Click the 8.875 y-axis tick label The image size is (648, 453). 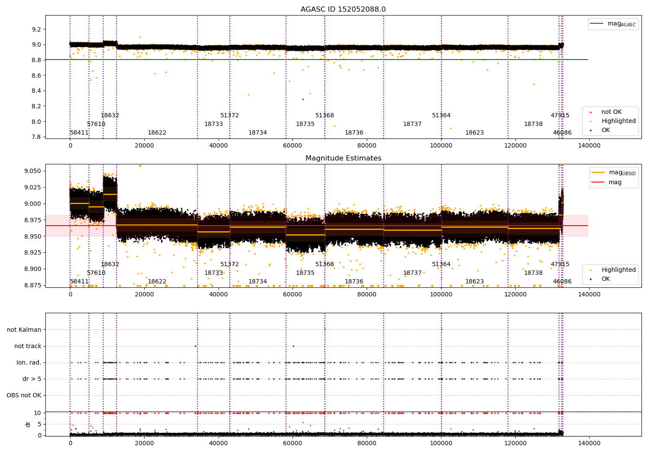[33, 286]
